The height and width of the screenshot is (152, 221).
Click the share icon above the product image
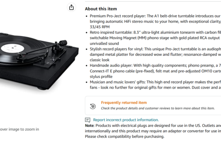(72, 7)
